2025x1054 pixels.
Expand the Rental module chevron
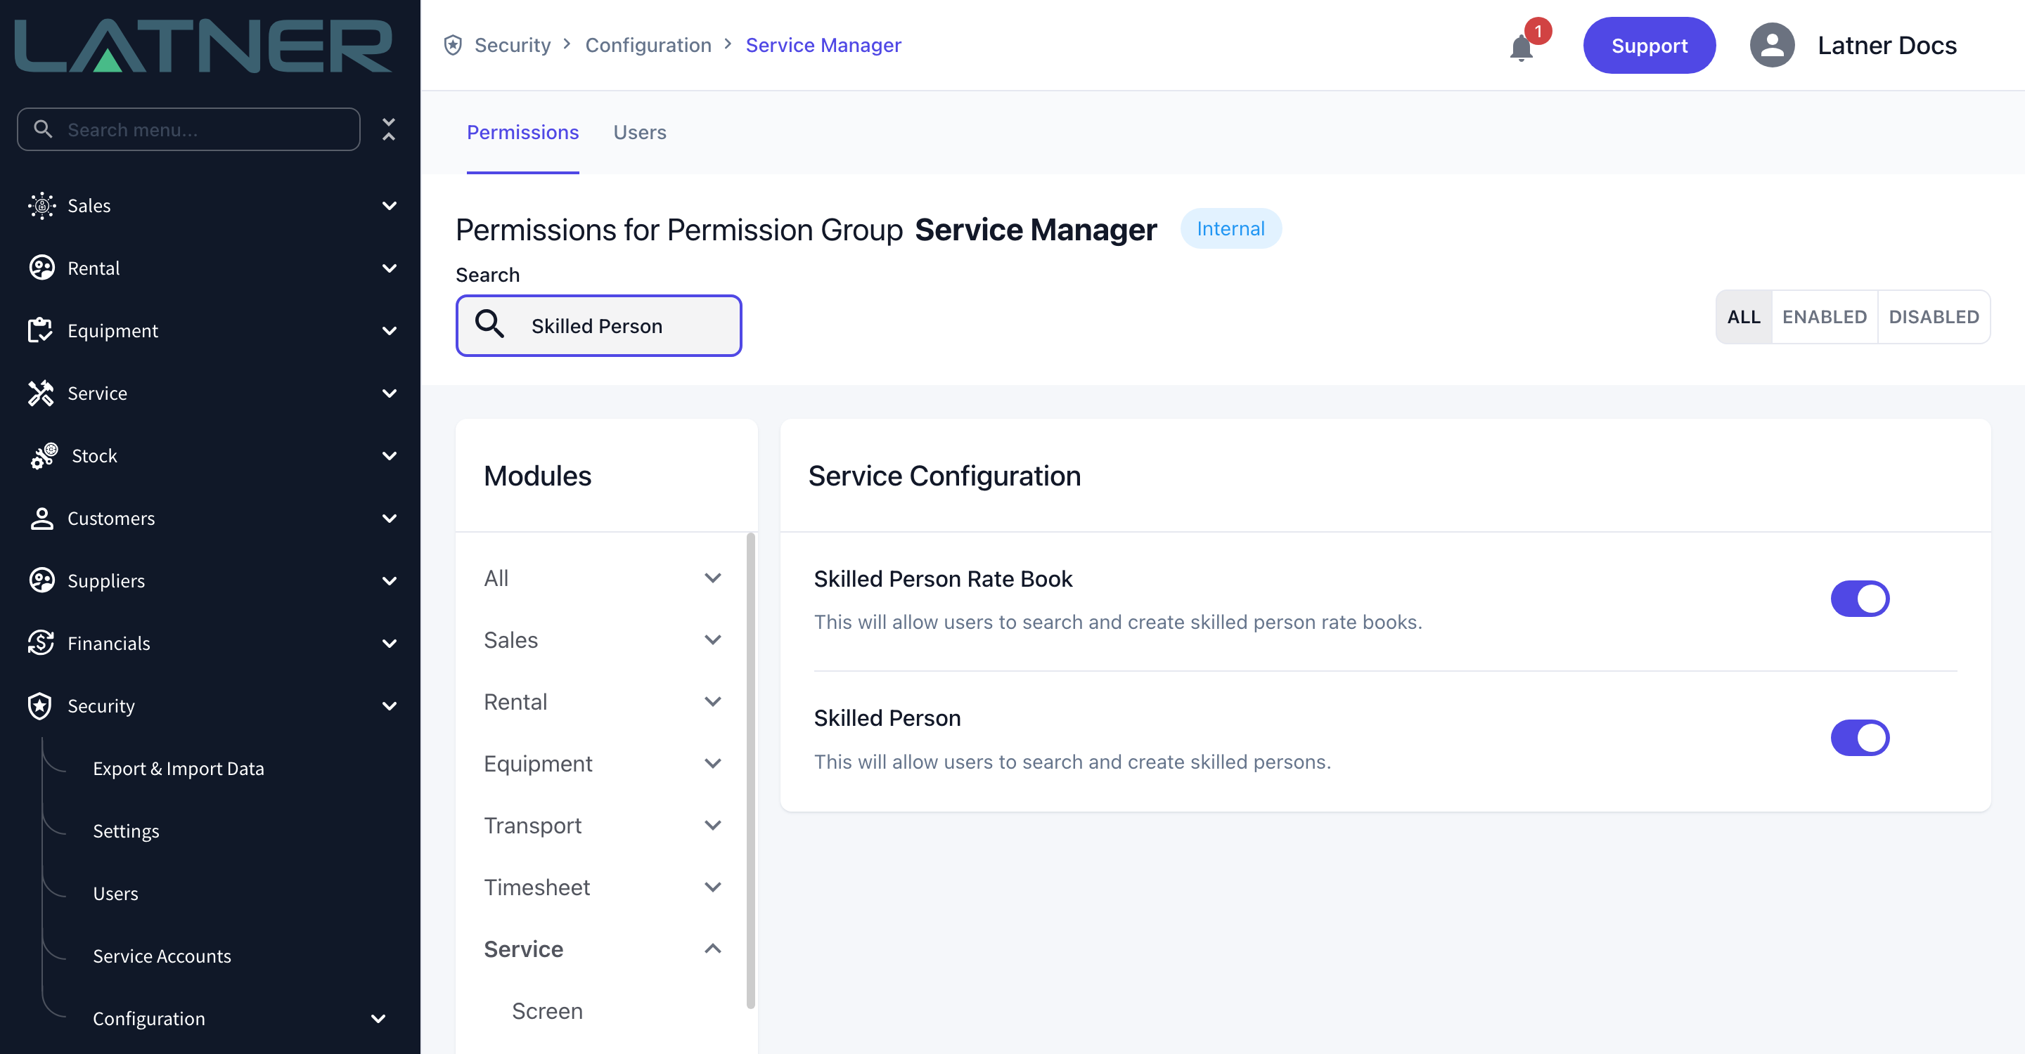pos(713,701)
